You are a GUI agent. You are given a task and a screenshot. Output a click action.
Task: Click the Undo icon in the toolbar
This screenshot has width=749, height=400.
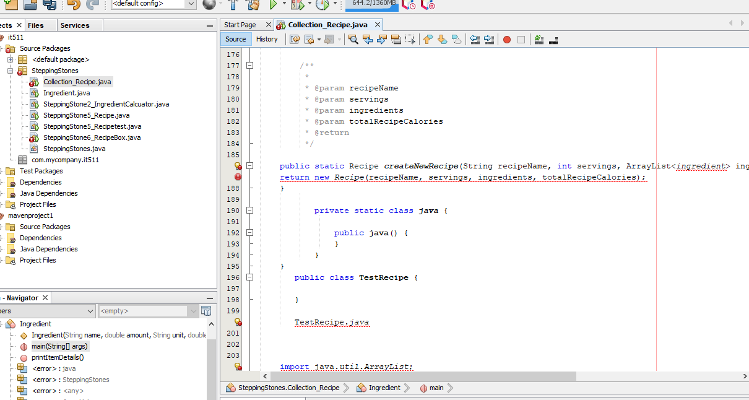[74, 6]
